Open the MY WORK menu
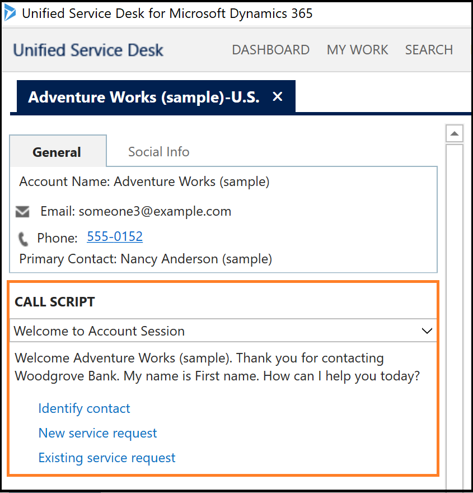Screen dimensions: 473x493 tap(357, 50)
